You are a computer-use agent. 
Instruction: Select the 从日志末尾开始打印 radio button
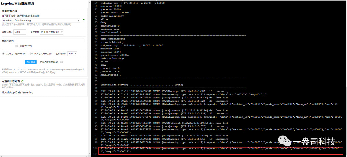pos(3,54)
